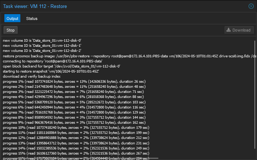
Task: Stop the running restore task
Action: (x=11, y=30)
